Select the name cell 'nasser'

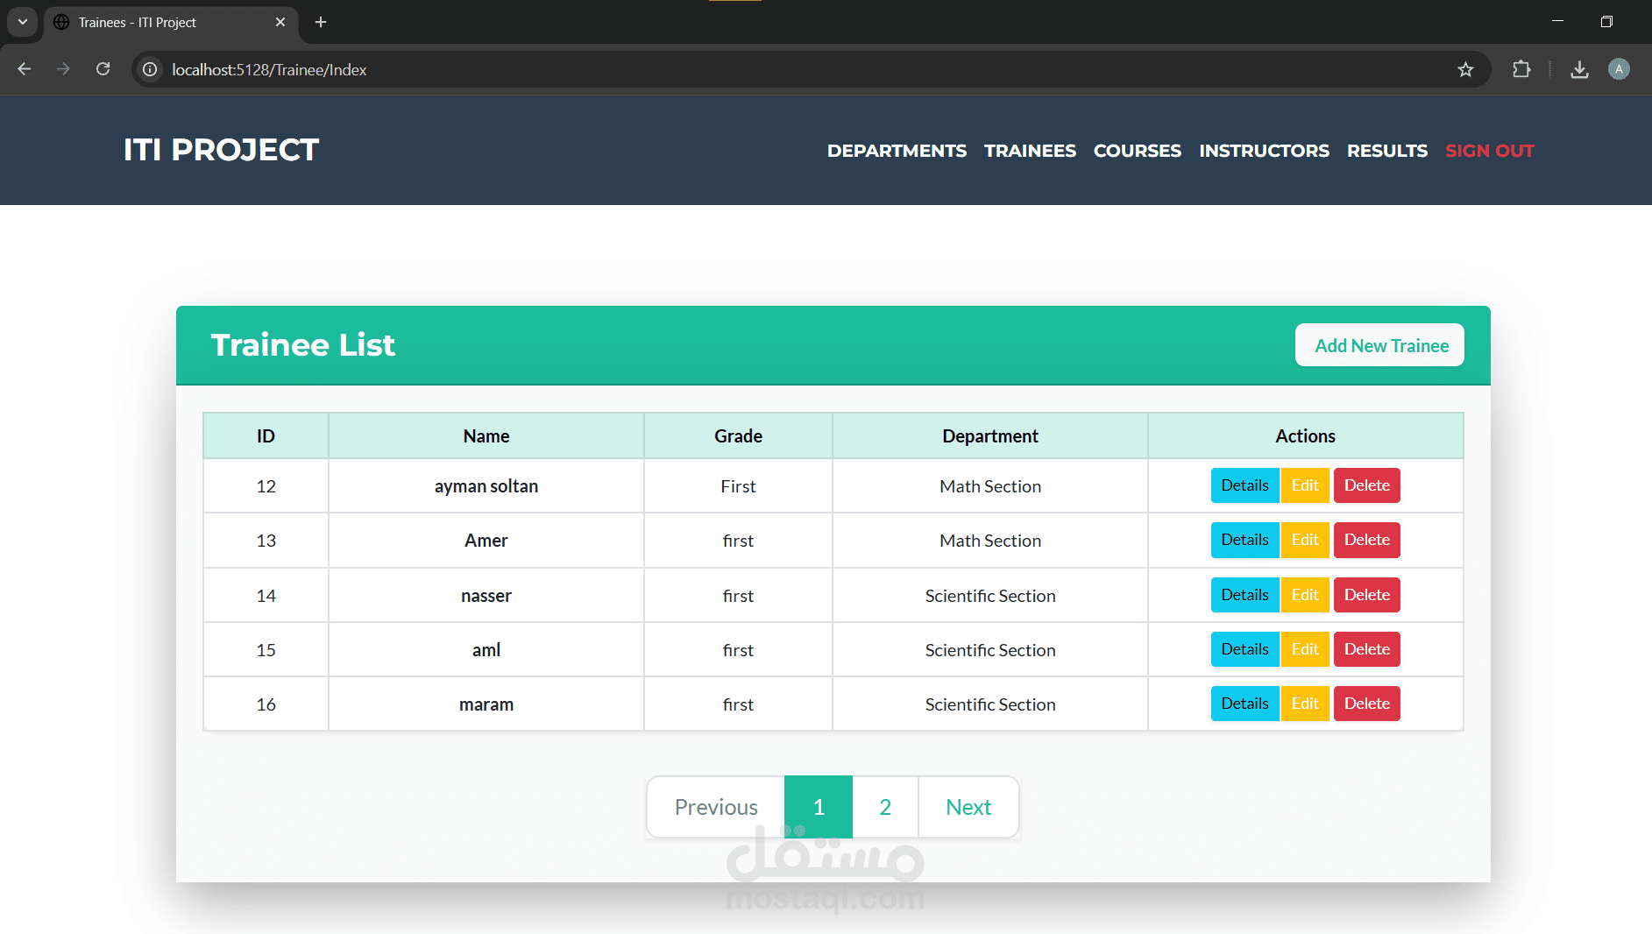(486, 596)
